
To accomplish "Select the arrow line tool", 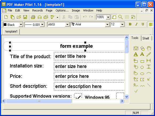I will coord(149,79).
